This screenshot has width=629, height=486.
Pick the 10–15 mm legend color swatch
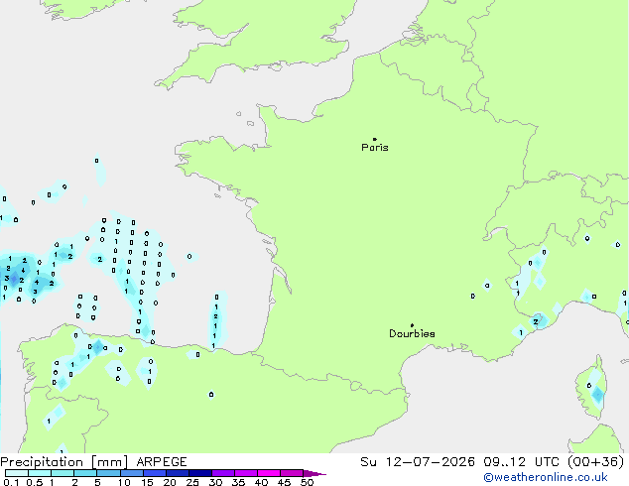(132, 473)
